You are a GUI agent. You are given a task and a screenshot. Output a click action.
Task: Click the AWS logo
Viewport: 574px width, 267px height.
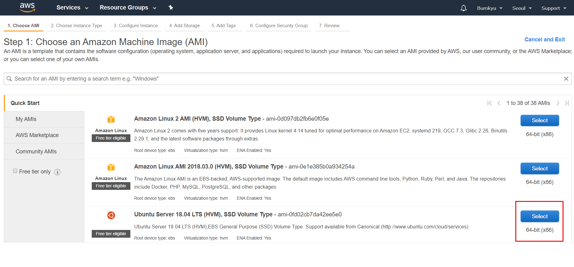click(27, 7)
